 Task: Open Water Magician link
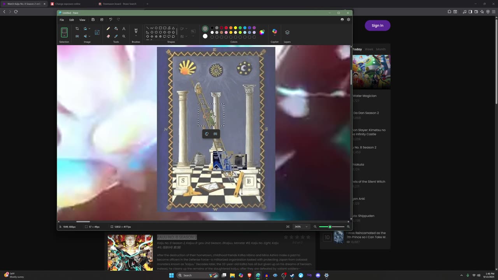365,96
